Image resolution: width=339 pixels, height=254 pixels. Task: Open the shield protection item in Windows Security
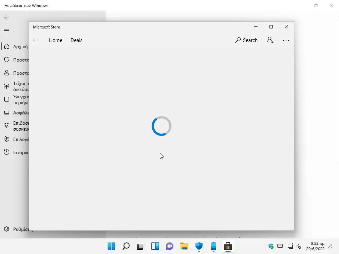(15, 60)
